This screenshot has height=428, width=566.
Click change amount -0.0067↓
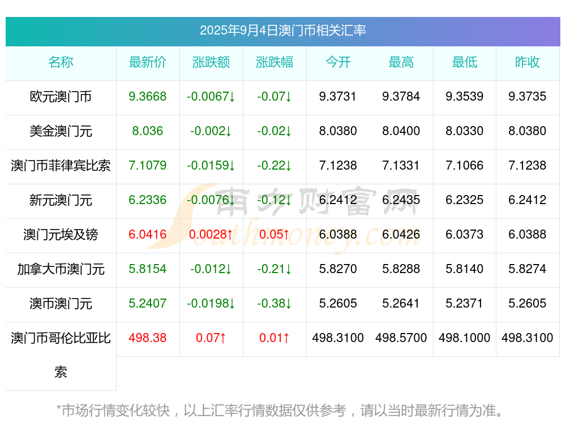click(211, 96)
